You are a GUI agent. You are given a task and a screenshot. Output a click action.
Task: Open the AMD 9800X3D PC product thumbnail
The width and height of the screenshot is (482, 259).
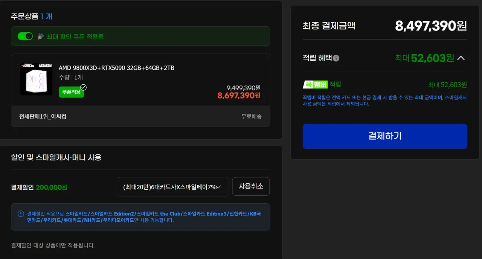[x=36, y=79]
